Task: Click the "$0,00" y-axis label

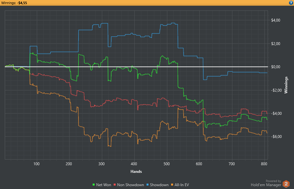Action: [x=276, y=67]
